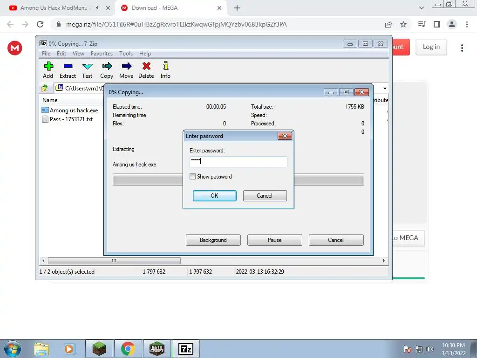Viewport: 477px width, 358px height.
Task: Open Chrome three-dot menu
Action: tap(467, 24)
